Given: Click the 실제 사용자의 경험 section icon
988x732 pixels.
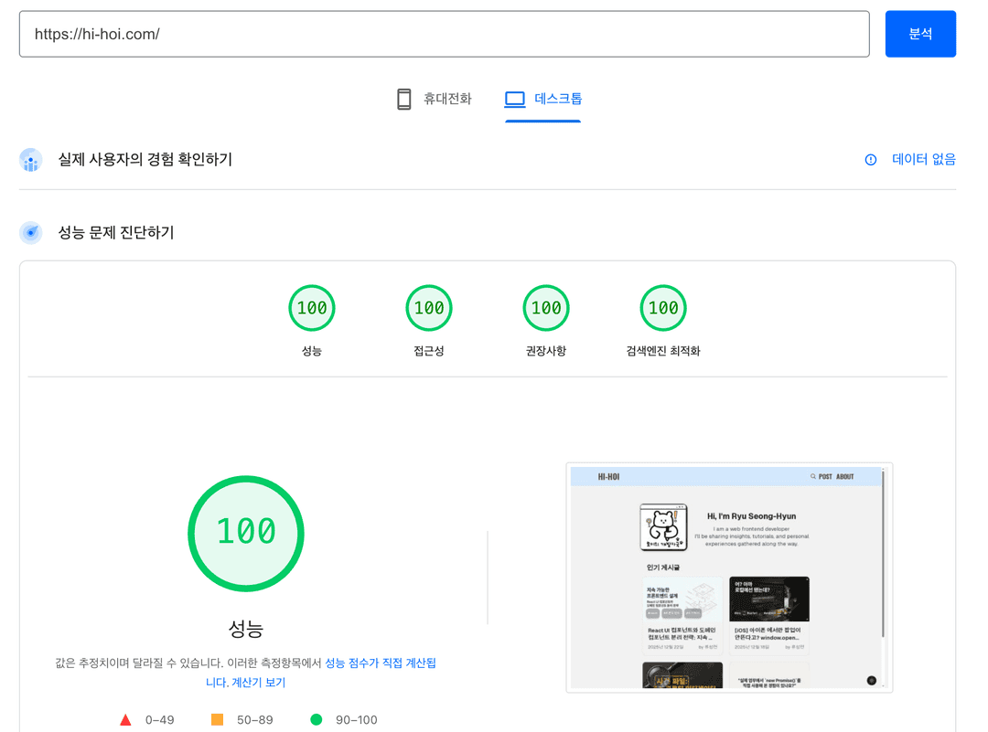Looking at the screenshot, I should click(30, 159).
